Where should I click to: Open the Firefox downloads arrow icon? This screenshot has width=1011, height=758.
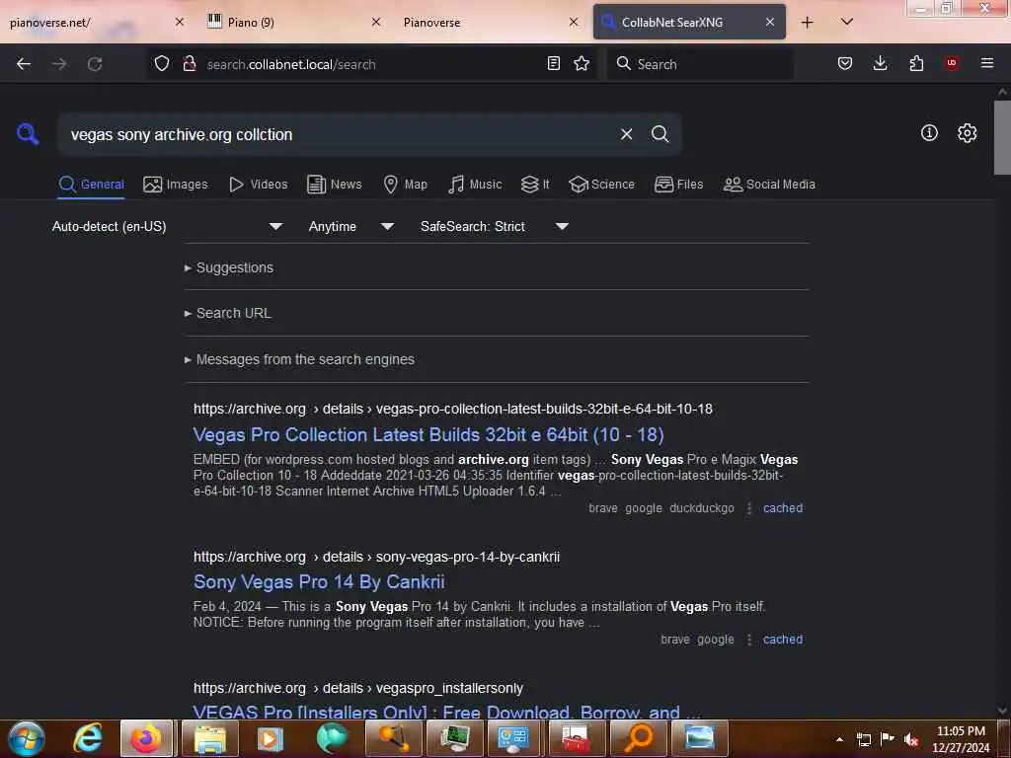(880, 63)
